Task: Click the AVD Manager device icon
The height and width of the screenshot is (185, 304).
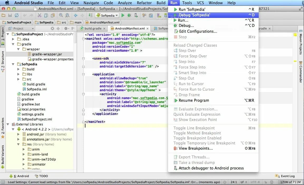Action: pyautogui.click(x=159, y=15)
